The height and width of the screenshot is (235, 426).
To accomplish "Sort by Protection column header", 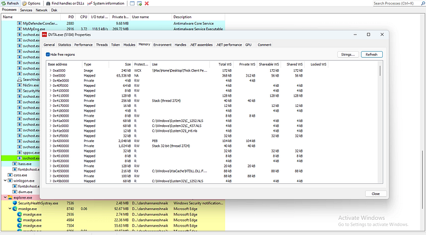I will point(141,64).
